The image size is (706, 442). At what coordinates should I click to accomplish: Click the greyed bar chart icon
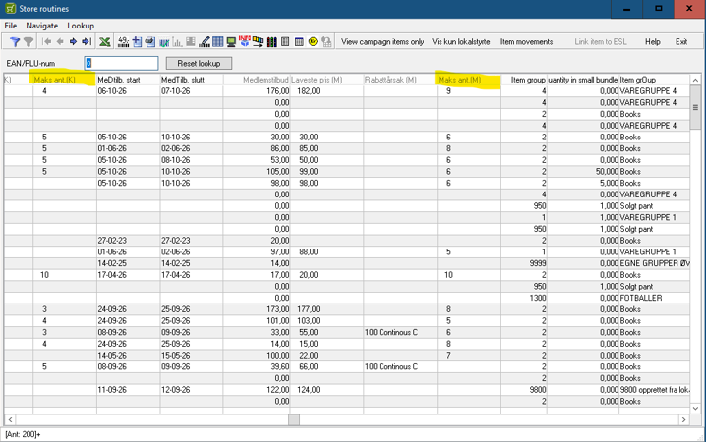tap(177, 42)
